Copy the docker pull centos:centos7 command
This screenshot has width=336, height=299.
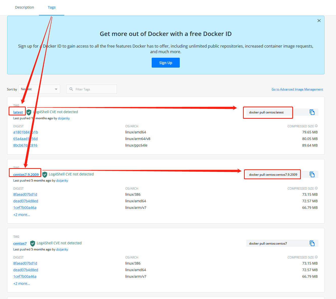coord(312,243)
